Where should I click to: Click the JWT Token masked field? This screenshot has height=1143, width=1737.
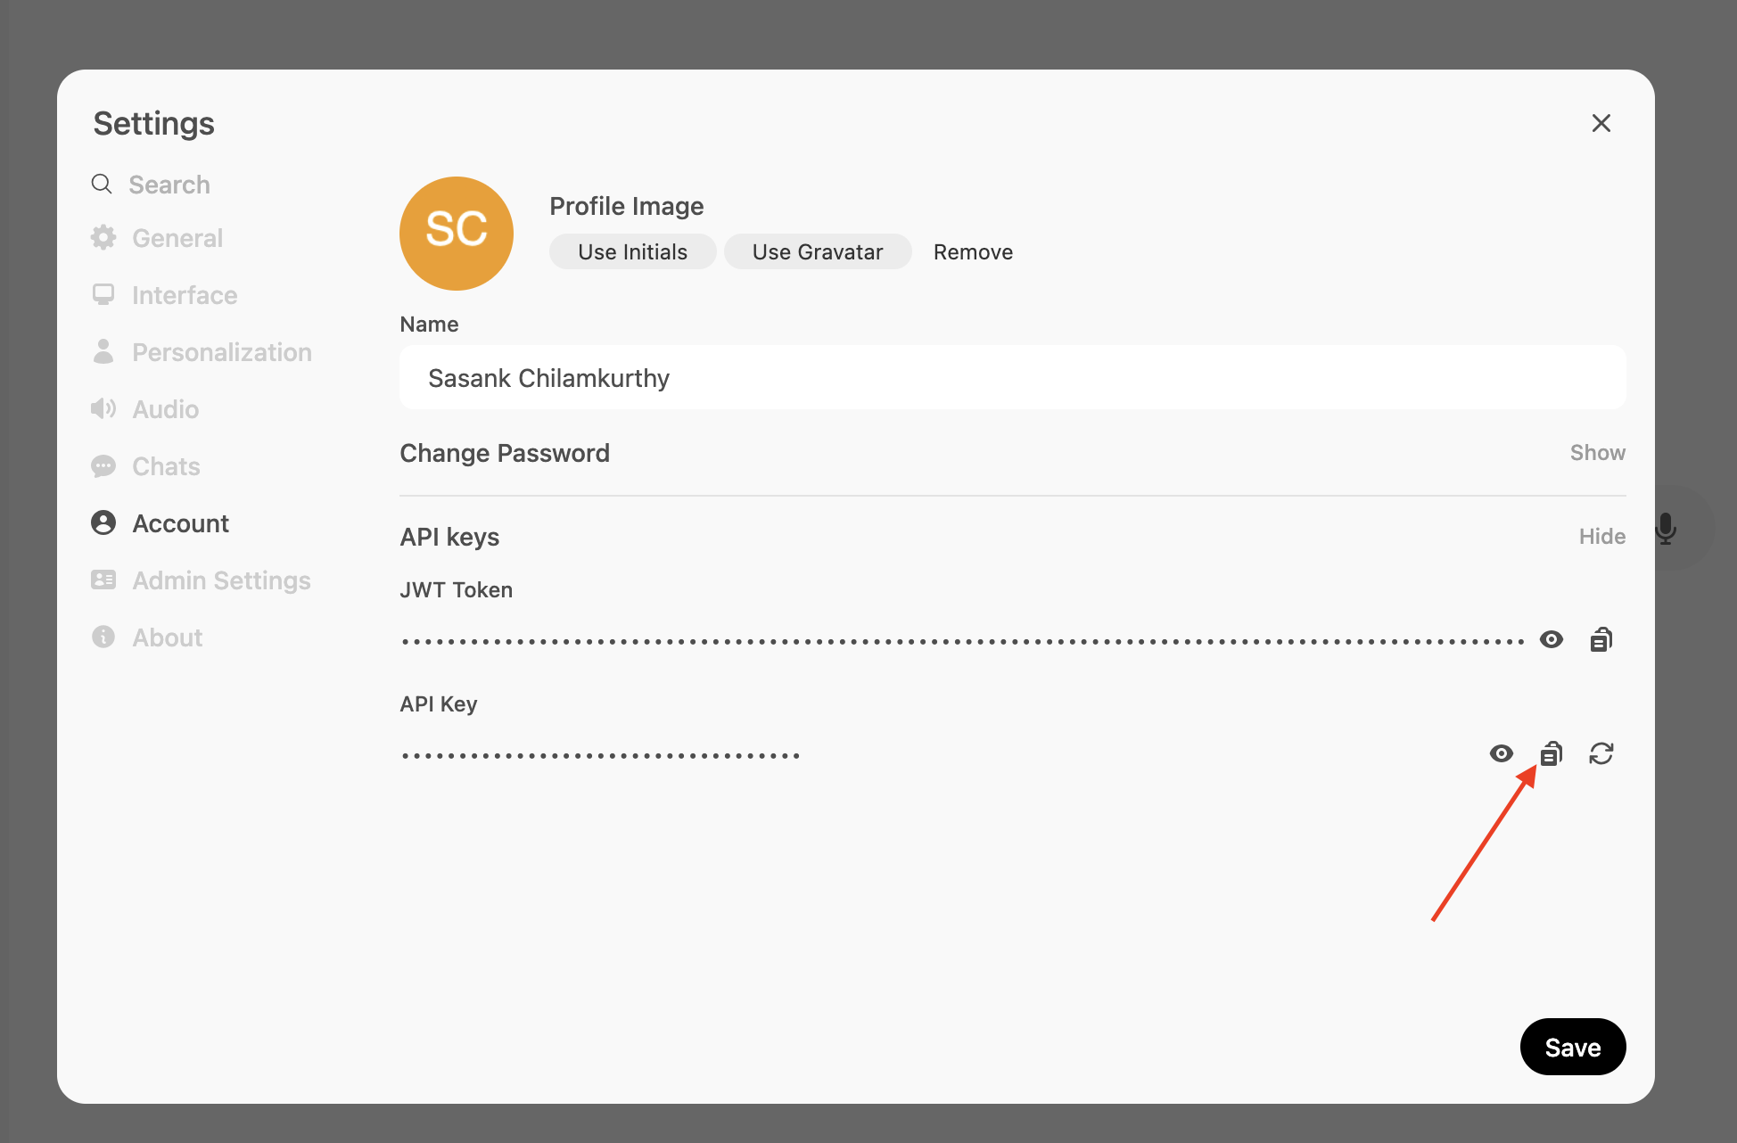pos(963,641)
